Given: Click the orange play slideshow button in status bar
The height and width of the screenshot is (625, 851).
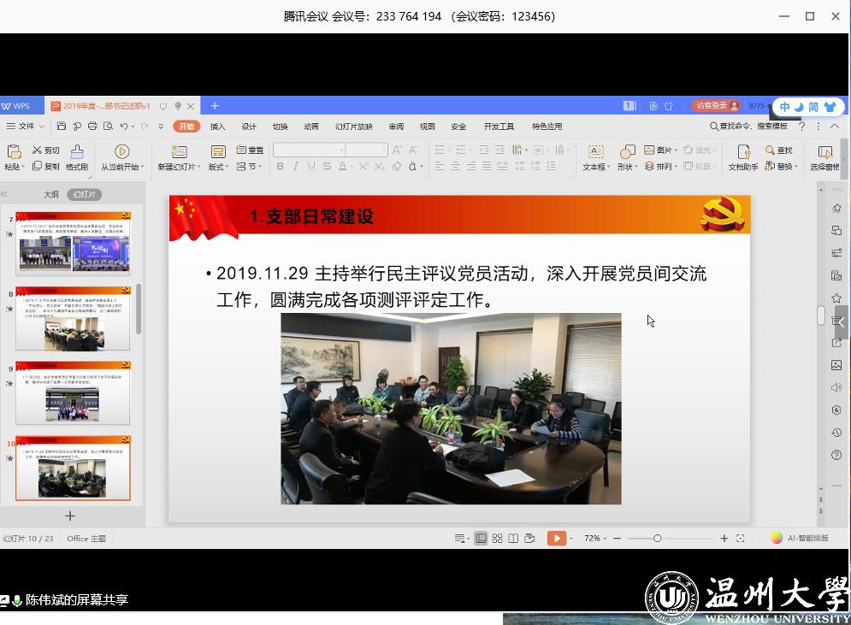Looking at the screenshot, I should pyautogui.click(x=556, y=539).
